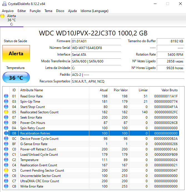
Task: Click yellow status icon for Current Pending Sector Count
Action: click(x=6, y=171)
